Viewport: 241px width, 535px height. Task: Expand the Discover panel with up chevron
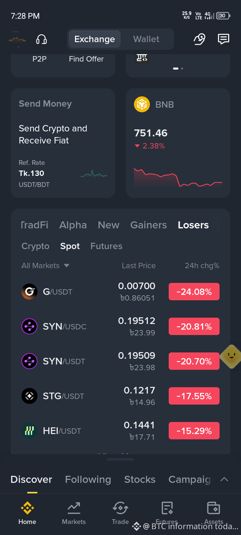point(224,479)
